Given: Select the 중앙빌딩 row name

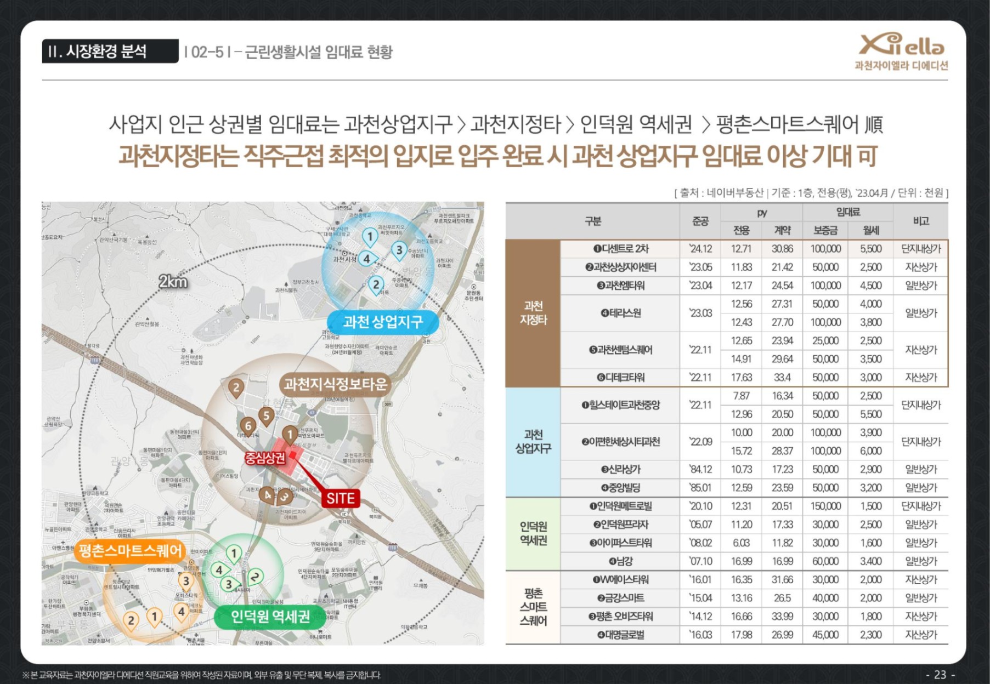Looking at the screenshot, I should (x=620, y=488).
